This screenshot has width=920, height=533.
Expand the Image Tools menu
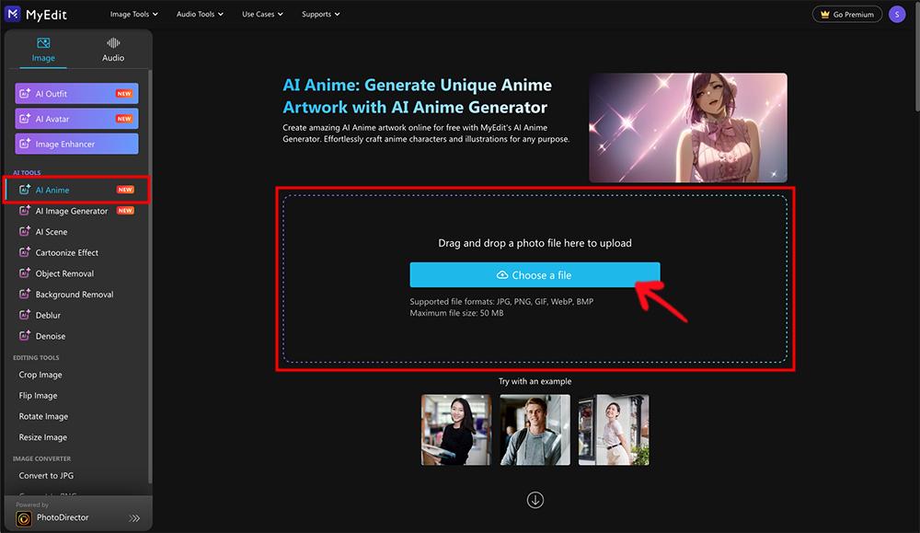(133, 14)
